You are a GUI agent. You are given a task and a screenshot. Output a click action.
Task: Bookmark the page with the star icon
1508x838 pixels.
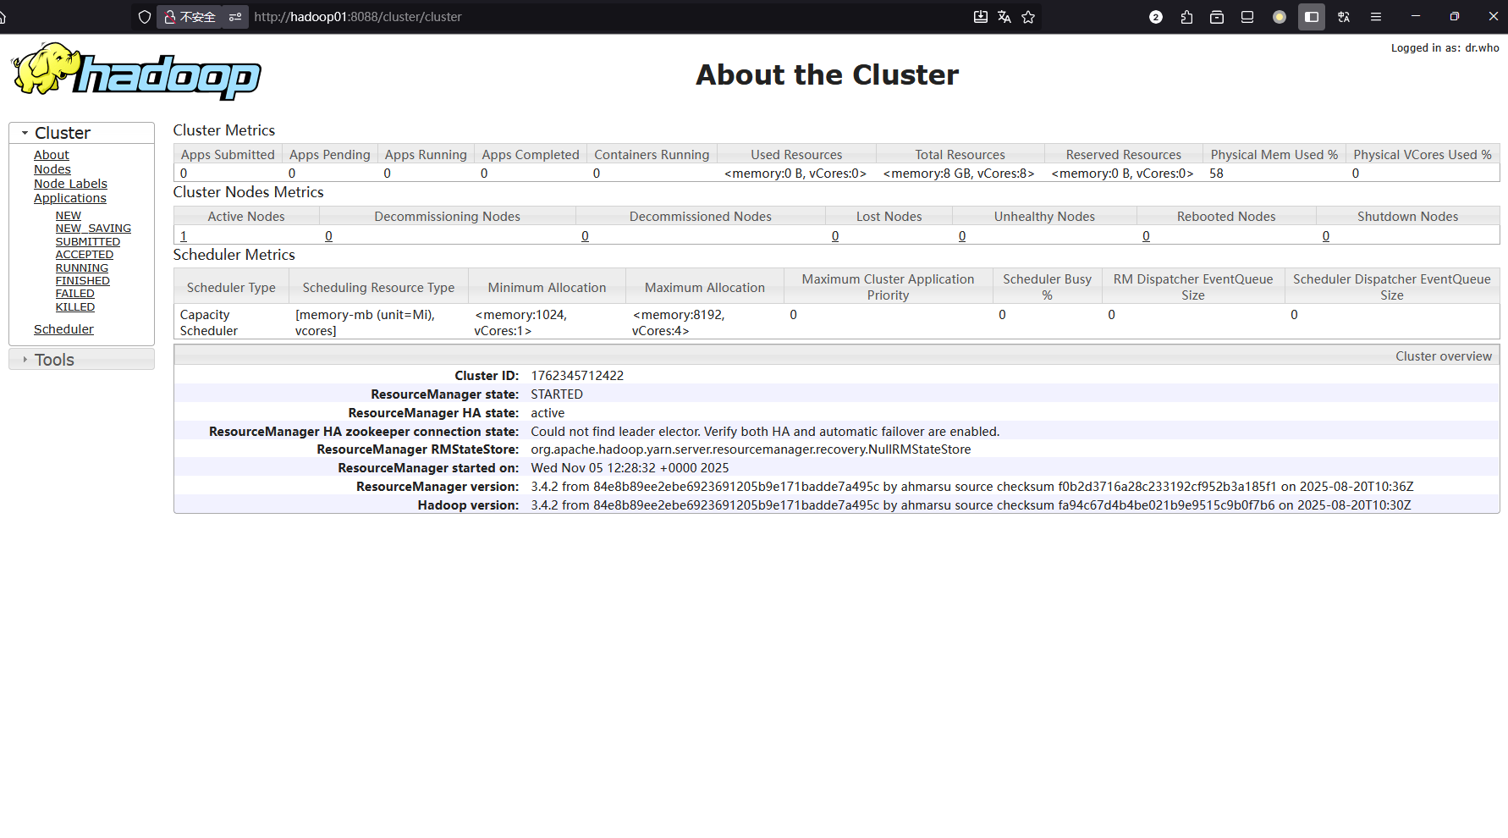pos(1027,17)
